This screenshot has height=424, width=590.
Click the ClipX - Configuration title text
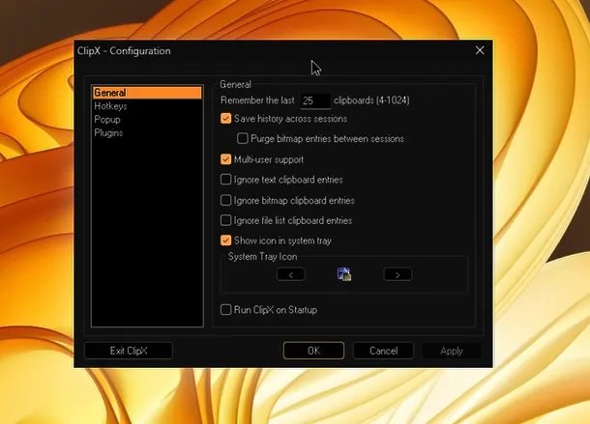click(x=124, y=51)
